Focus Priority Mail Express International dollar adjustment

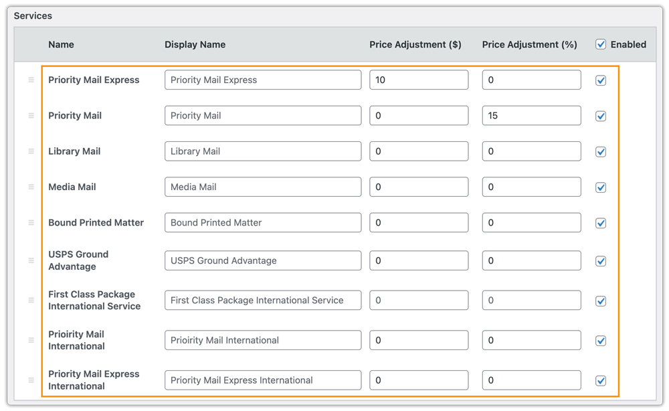pyautogui.click(x=419, y=380)
